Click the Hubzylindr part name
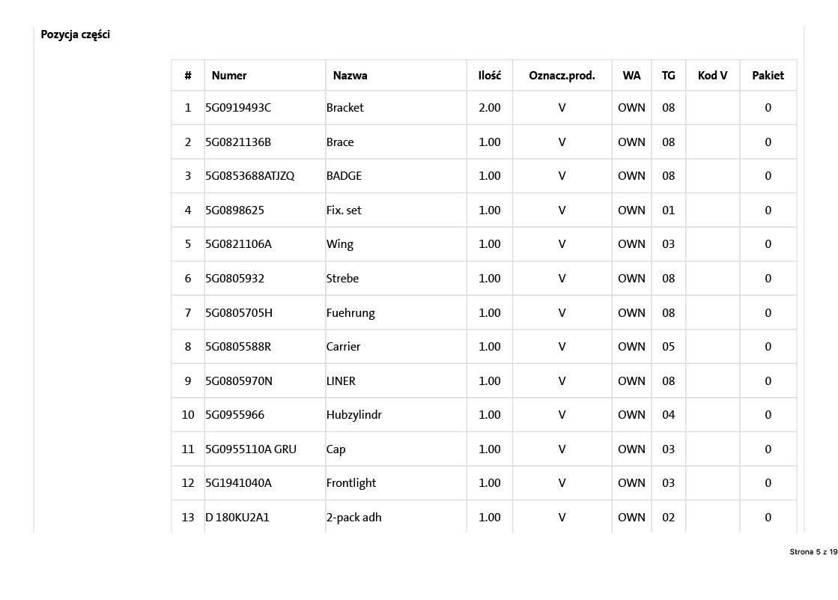Image resolution: width=838 pixels, height=600 pixels. (353, 415)
